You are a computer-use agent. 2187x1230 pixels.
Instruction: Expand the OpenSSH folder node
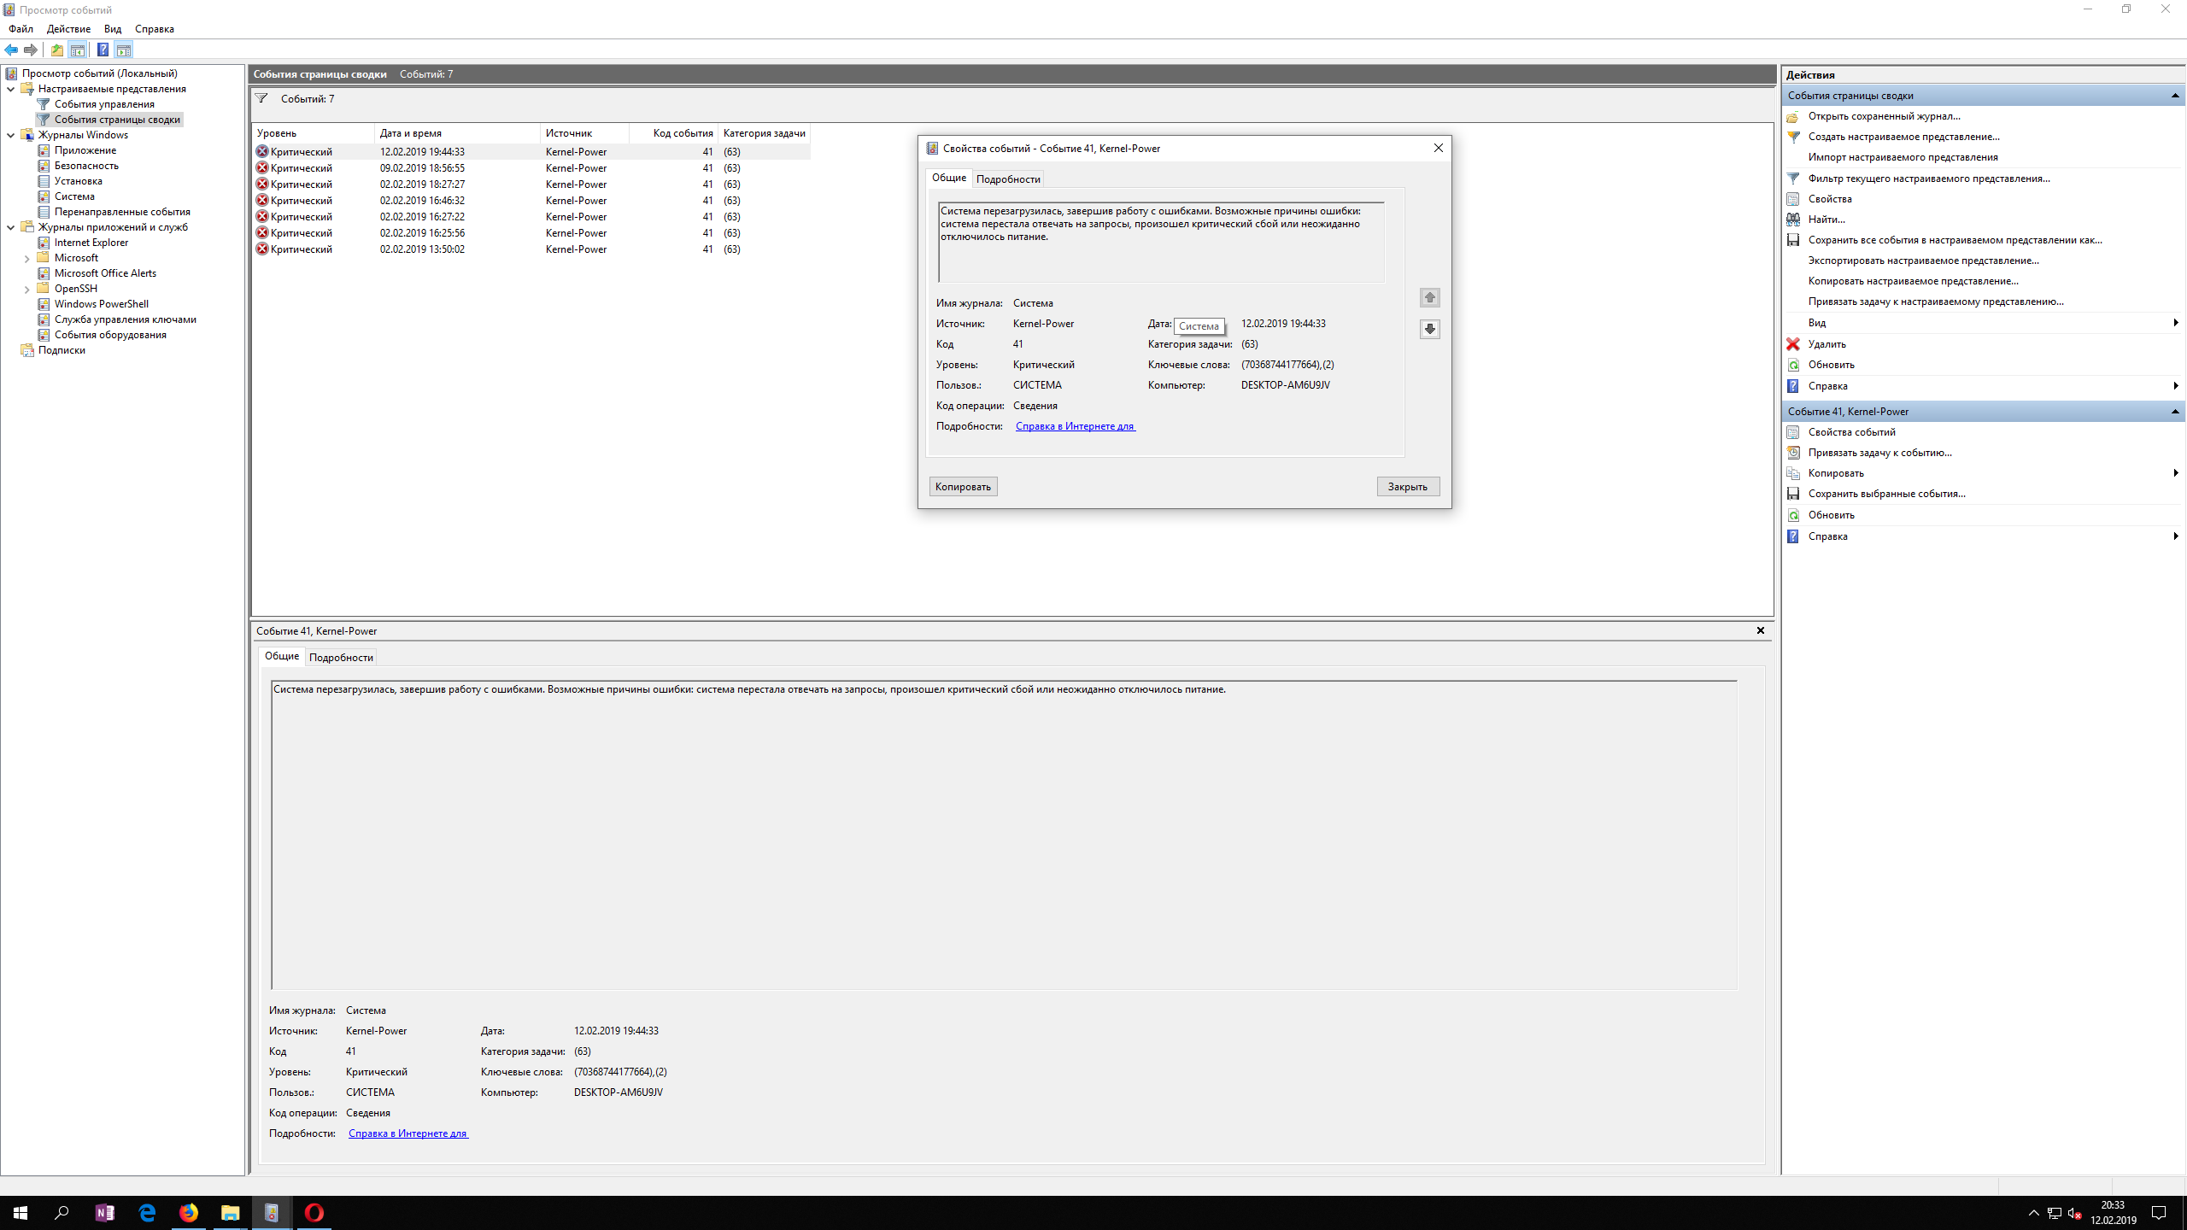(x=26, y=289)
